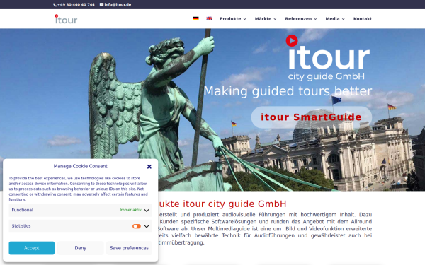Image resolution: width=425 pixels, height=265 pixels.
Task: Expand the Functional cookie section
Action: coord(147,210)
